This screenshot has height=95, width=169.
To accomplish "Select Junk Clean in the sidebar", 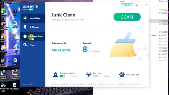I will [x=32, y=18].
